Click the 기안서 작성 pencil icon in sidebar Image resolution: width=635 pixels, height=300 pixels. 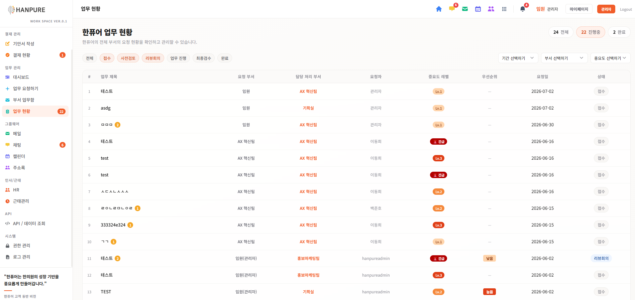(7, 44)
